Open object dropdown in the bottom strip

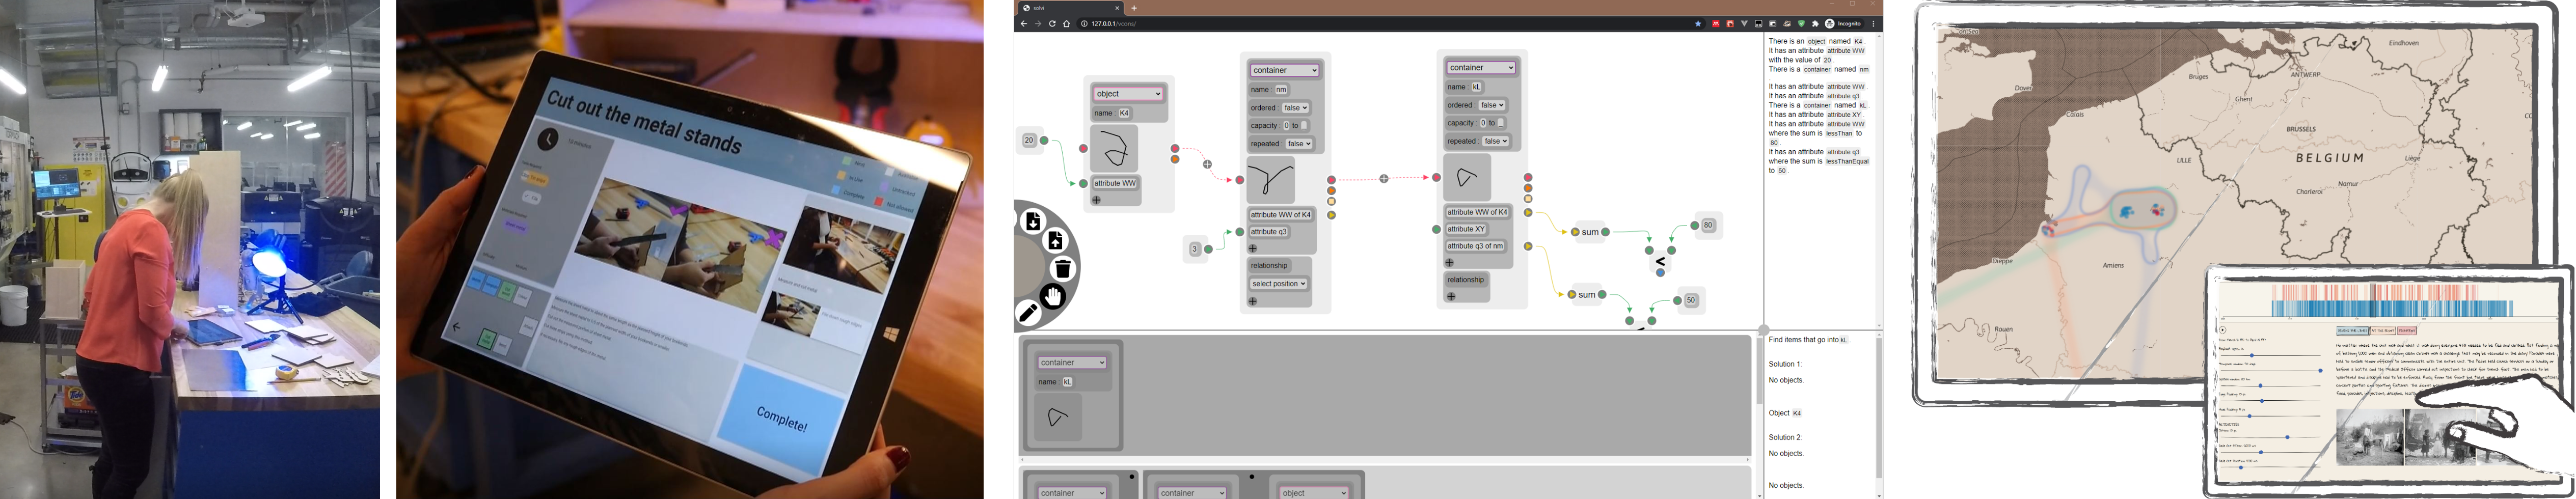tap(1315, 492)
